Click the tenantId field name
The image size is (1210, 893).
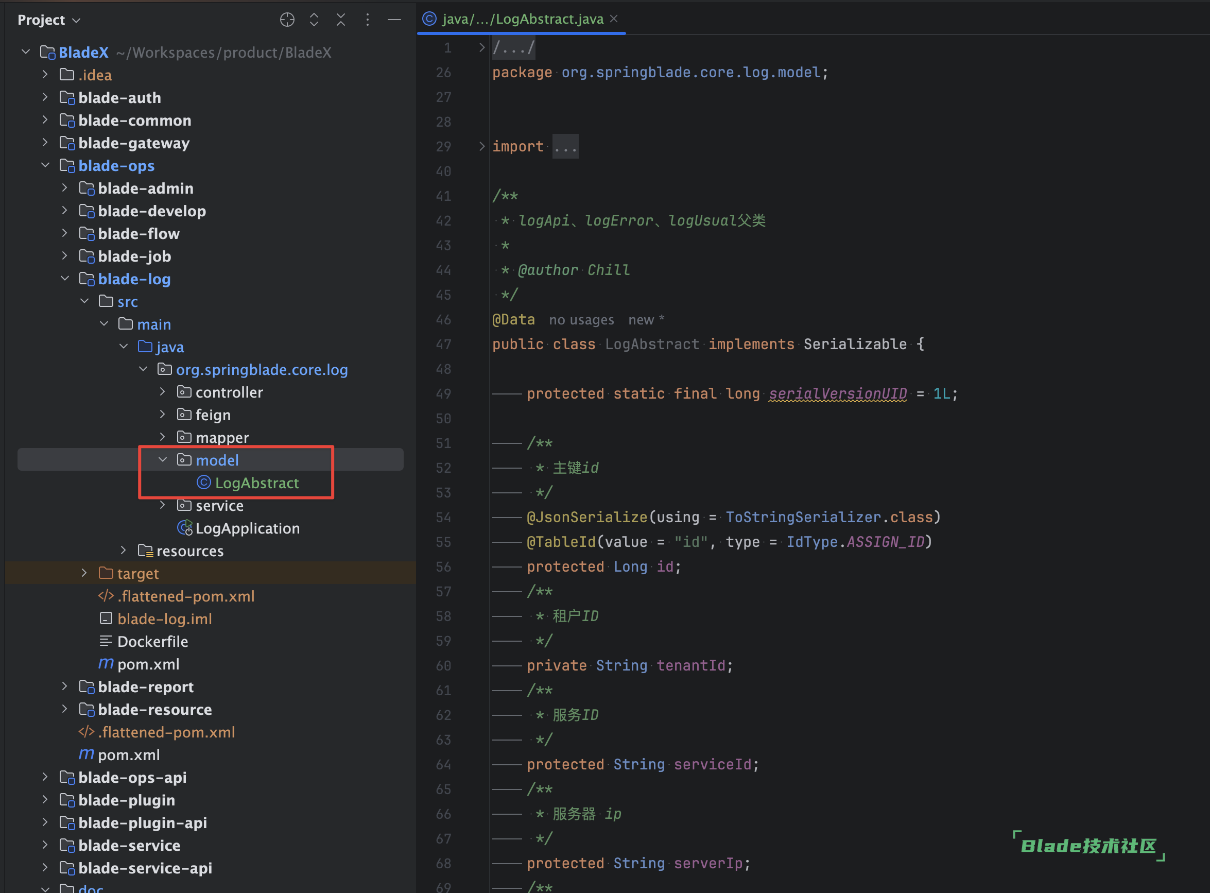coord(690,665)
